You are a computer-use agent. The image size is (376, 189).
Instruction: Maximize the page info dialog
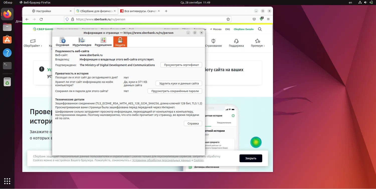click(x=195, y=33)
